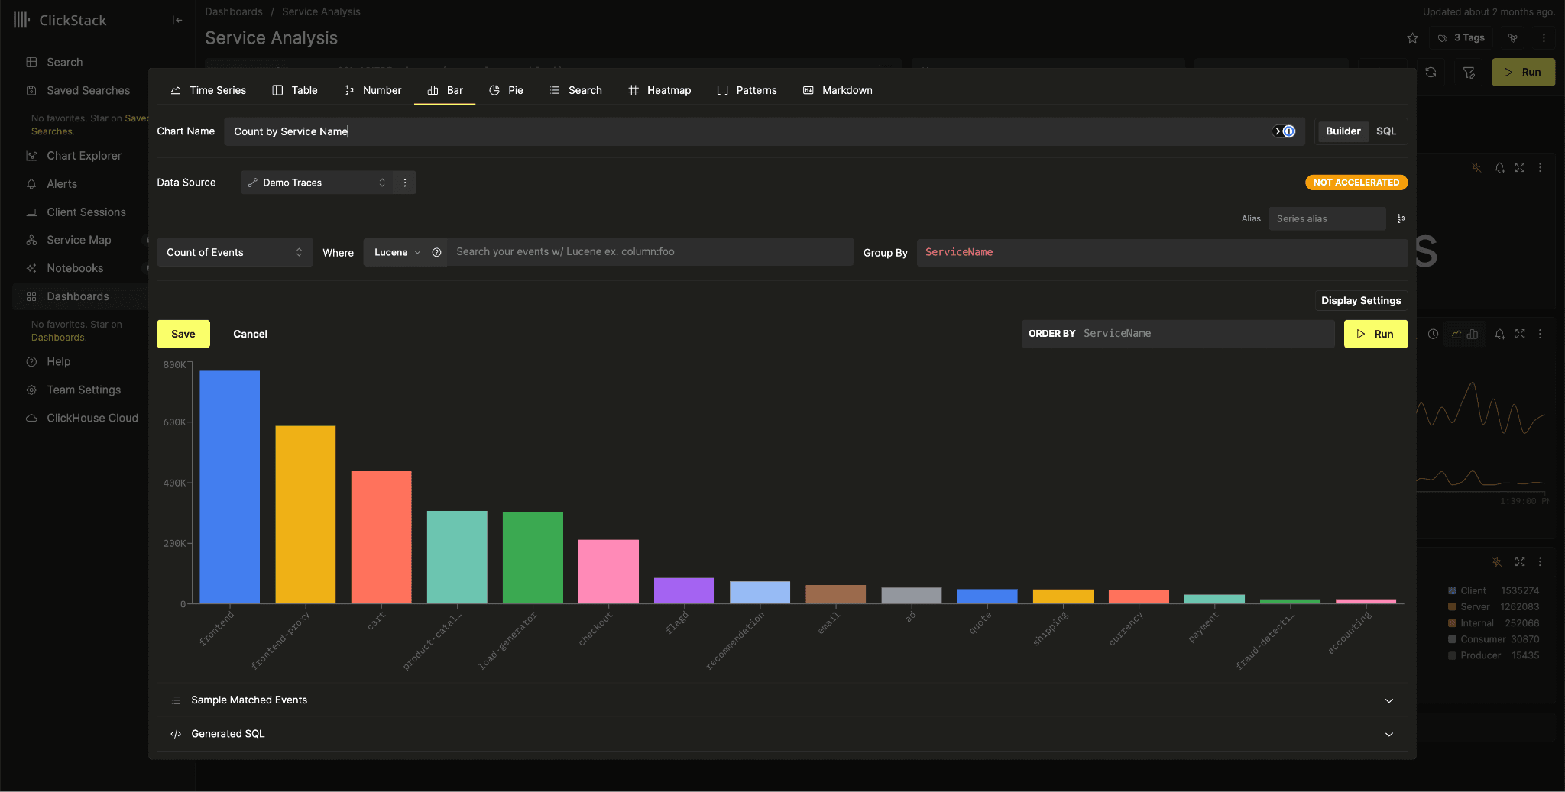Click the number format icon beside alias
Image resolution: width=1565 pixels, height=792 pixels.
pos(1401,218)
